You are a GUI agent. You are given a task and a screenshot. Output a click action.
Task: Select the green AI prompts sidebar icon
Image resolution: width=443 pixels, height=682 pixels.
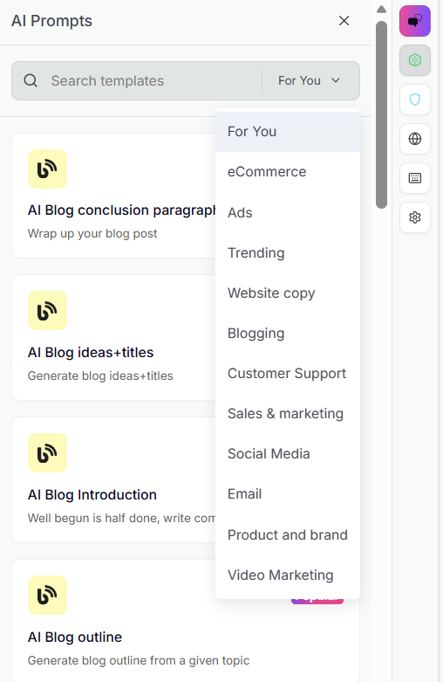(415, 60)
